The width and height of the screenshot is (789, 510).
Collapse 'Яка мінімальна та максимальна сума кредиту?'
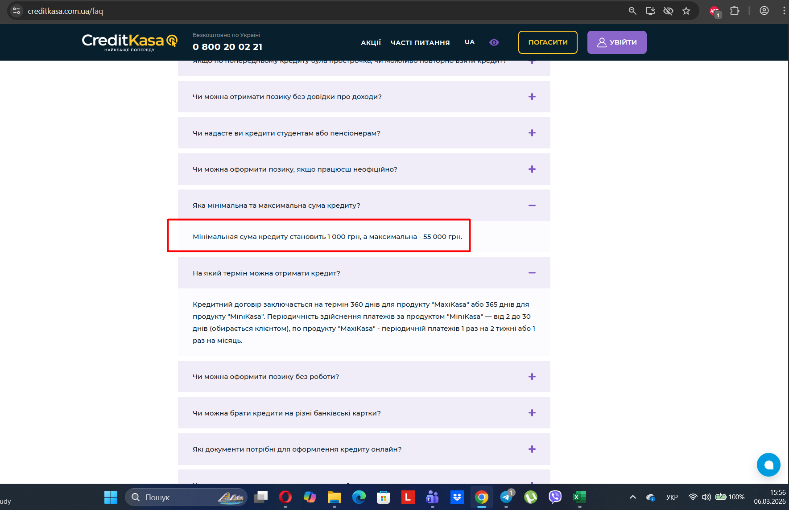(364, 206)
